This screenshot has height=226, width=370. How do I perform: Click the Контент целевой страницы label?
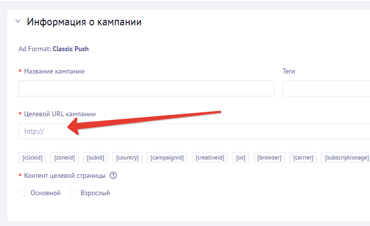click(x=65, y=175)
